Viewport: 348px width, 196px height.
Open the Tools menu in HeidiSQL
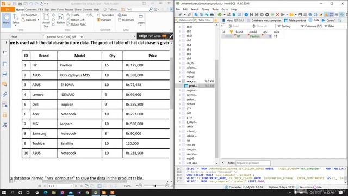coord(215,9)
